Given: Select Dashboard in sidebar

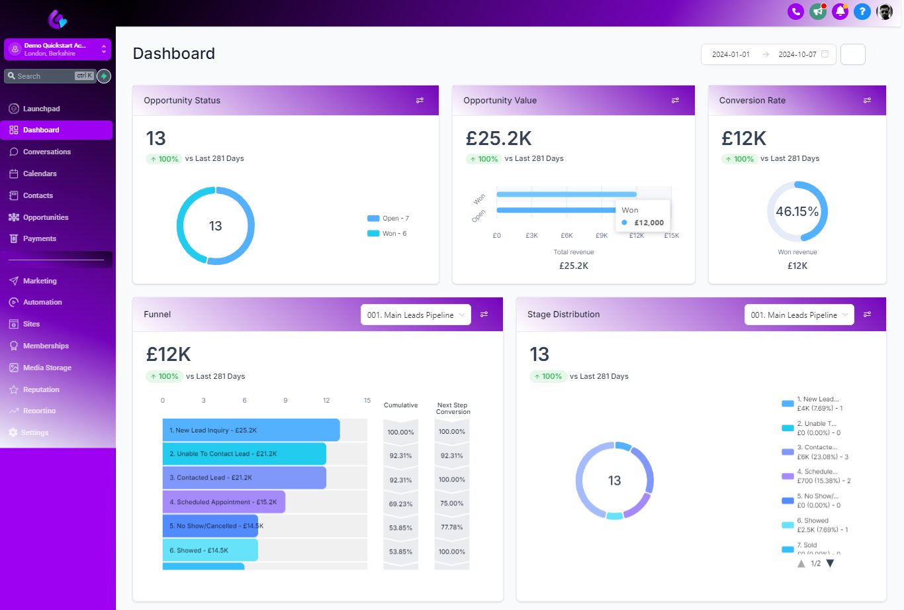Looking at the screenshot, I should [x=56, y=130].
